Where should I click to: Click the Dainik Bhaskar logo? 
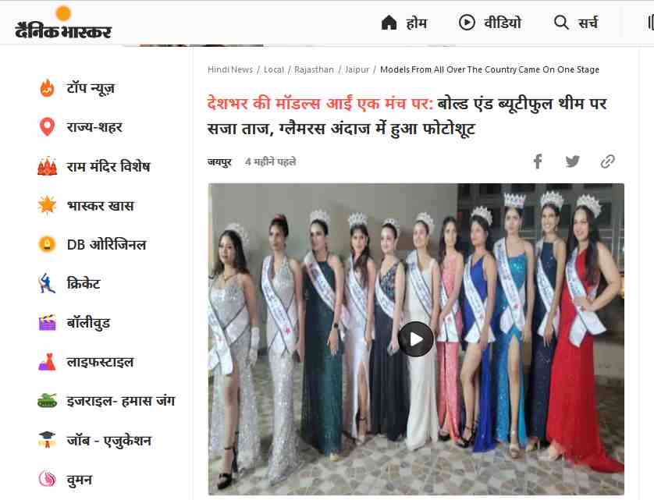[x=63, y=23]
